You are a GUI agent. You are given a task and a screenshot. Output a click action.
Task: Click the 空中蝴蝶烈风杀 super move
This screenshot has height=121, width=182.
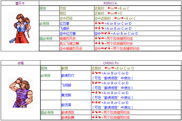pyautogui.click(x=71, y=49)
